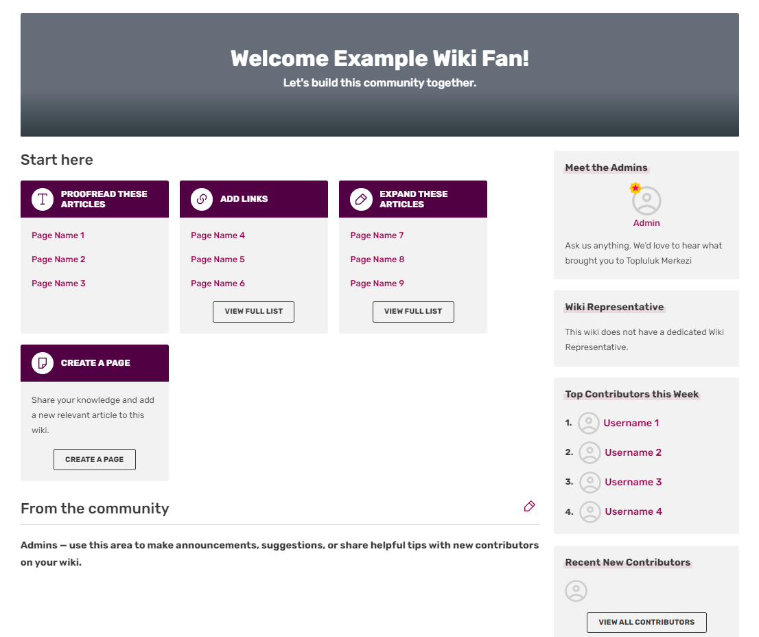Click the Add Links chain icon
Viewport: 759px width, 637px height.
pos(202,199)
